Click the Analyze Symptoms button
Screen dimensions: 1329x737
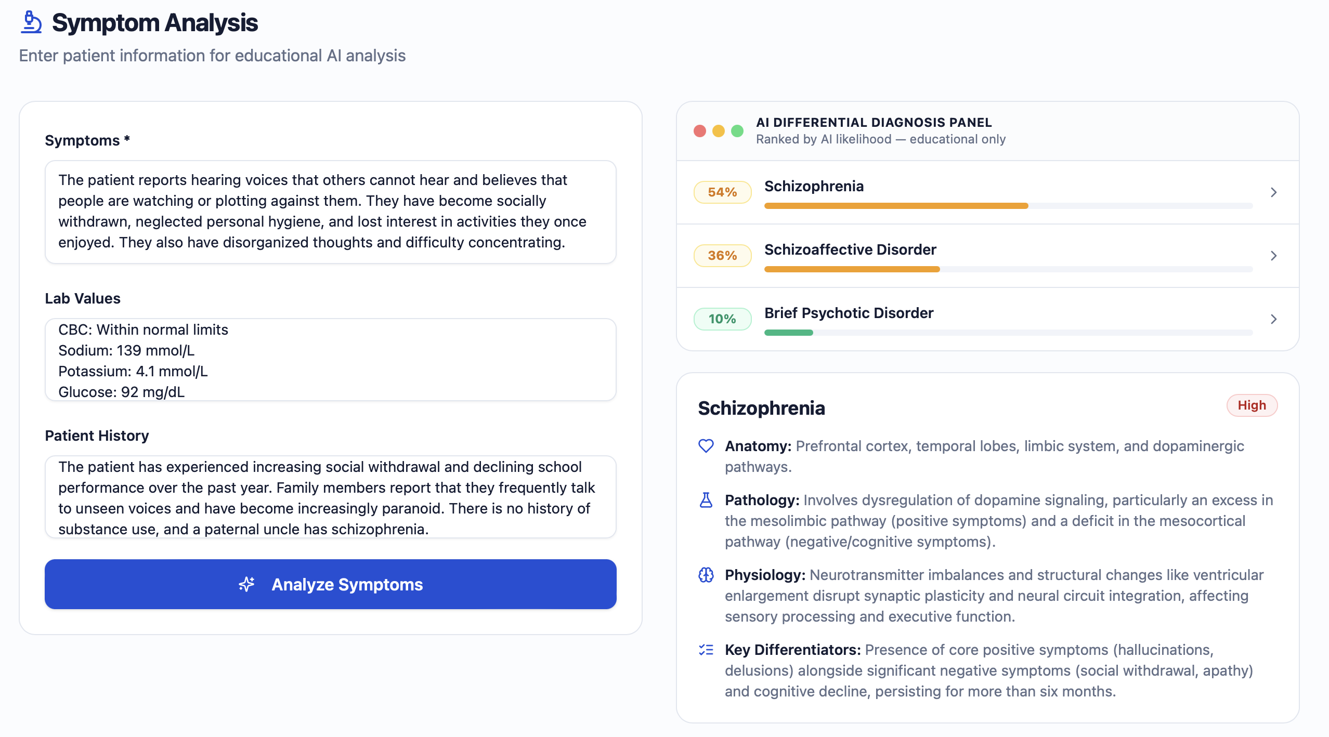(x=331, y=584)
